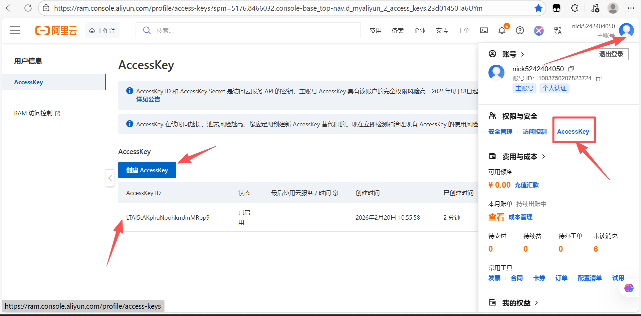Open the 支持 menu
Image resolution: width=641 pixels, height=316 pixels.
click(442, 30)
